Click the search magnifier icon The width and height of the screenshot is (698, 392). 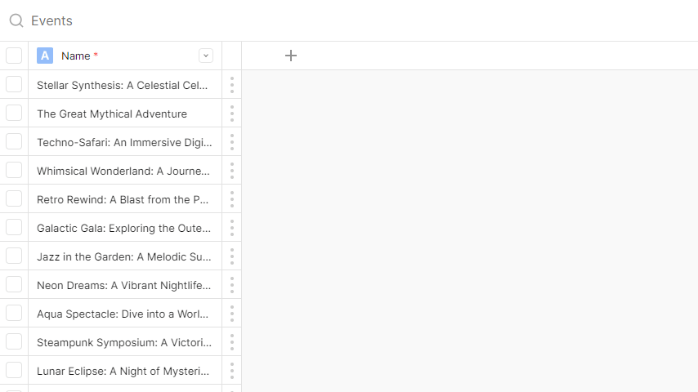pyautogui.click(x=16, y=20)
